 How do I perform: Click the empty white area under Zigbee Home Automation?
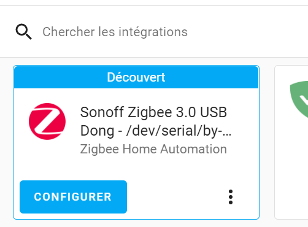[153, 167]
